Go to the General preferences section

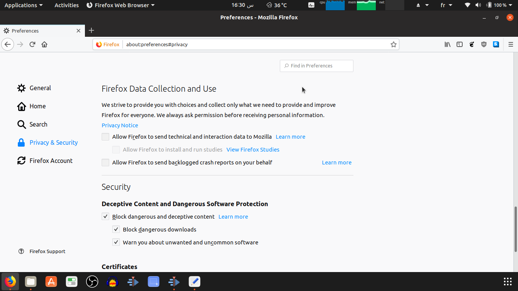click(40, 88)
